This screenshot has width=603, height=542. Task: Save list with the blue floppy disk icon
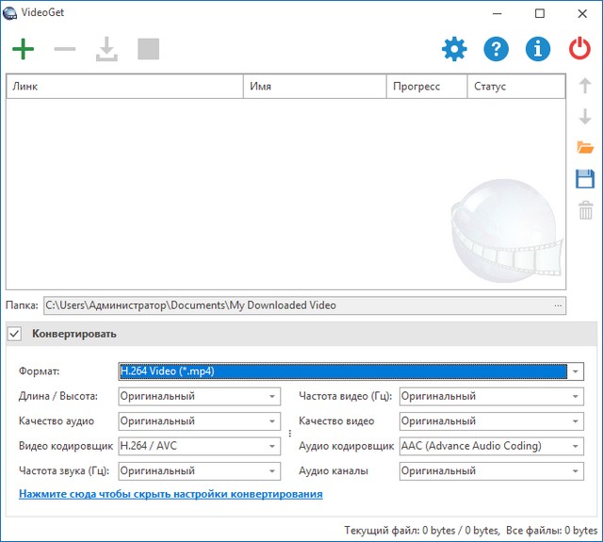(x=585, y=179)
